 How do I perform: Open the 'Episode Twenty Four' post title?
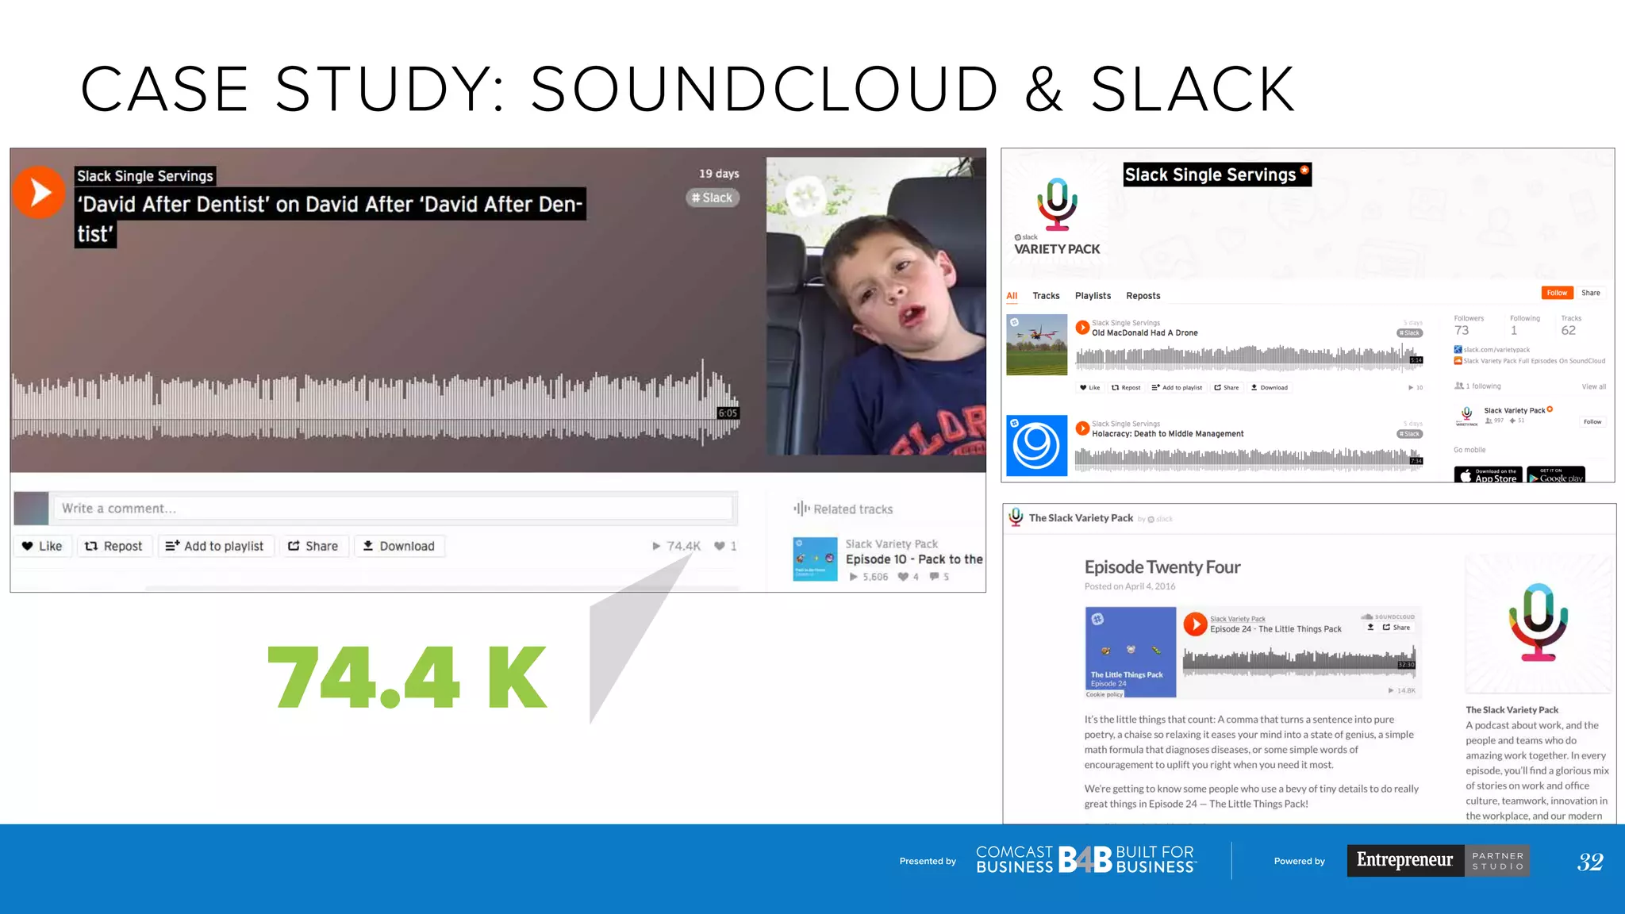coord(1162,567)
